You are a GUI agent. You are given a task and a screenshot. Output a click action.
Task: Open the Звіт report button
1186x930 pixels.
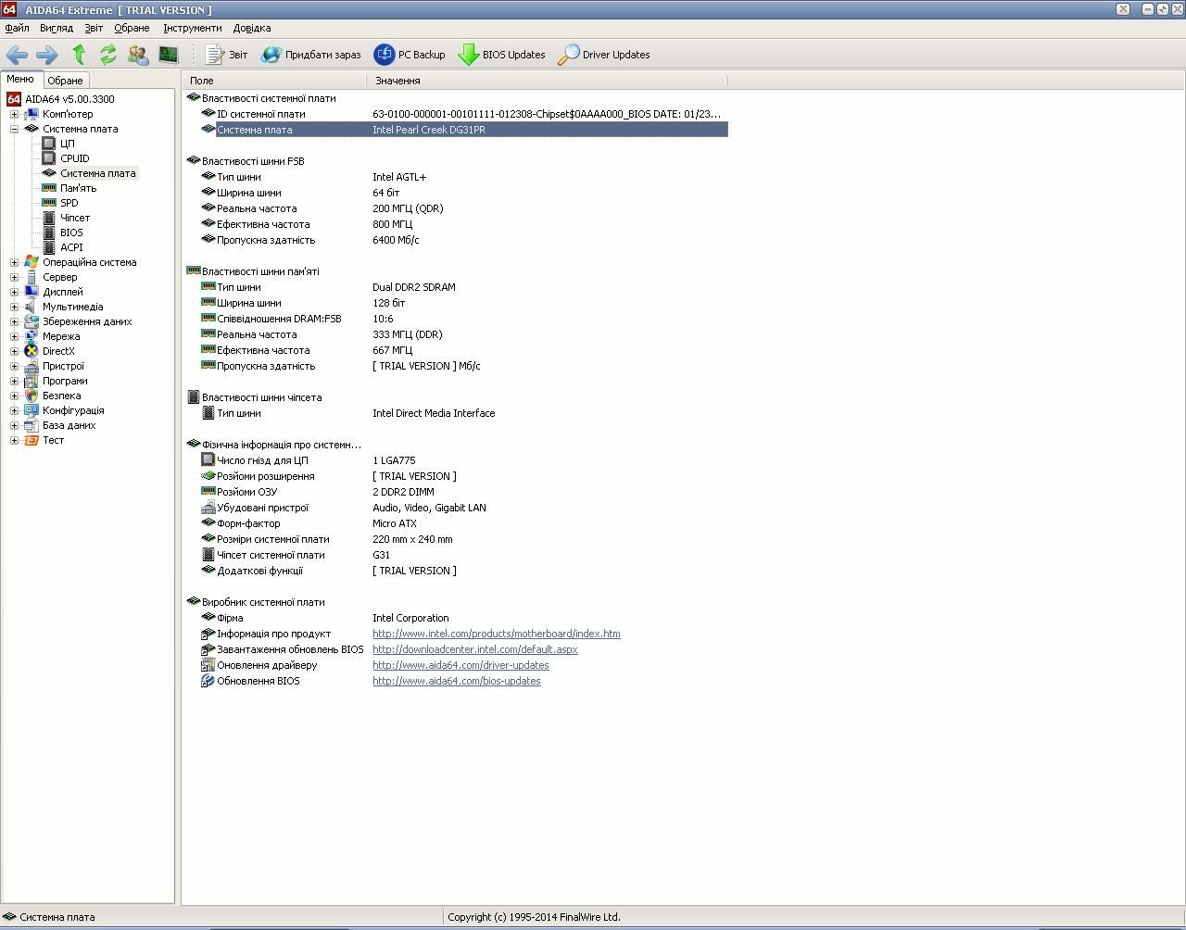(226, 55)
